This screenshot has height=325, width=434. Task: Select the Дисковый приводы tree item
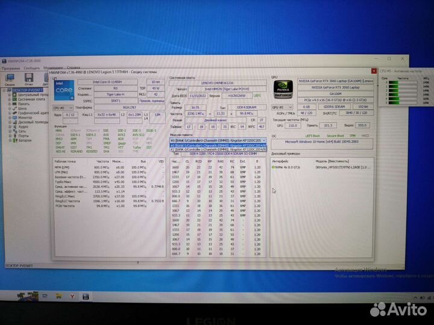(33, 122)
